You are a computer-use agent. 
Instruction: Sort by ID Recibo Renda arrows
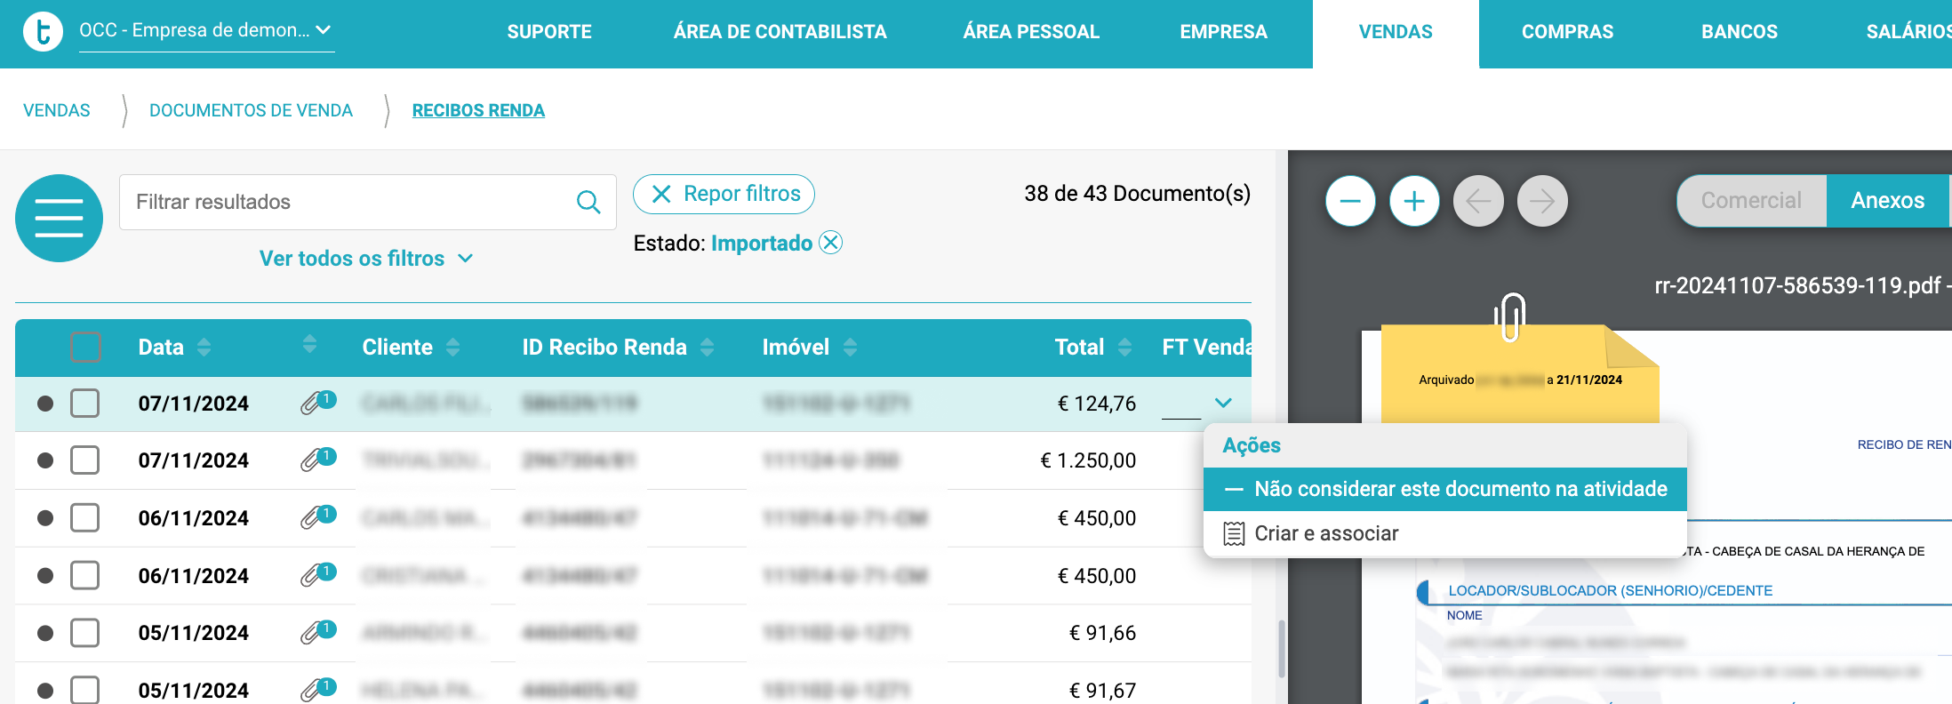707,347
